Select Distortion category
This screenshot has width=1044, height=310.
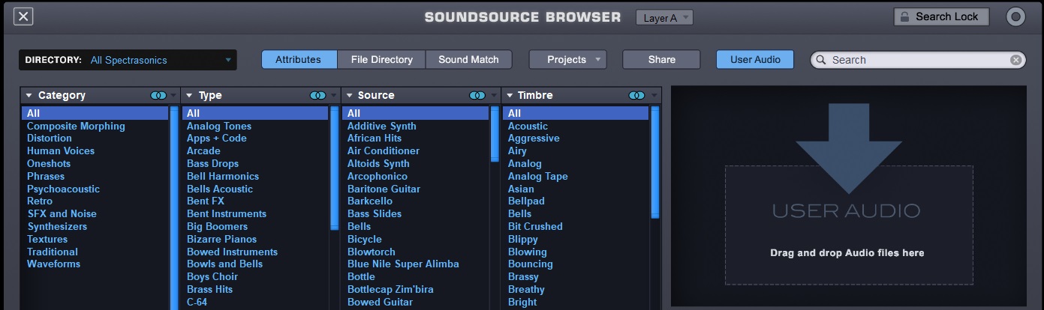click(x=50, y=138)
